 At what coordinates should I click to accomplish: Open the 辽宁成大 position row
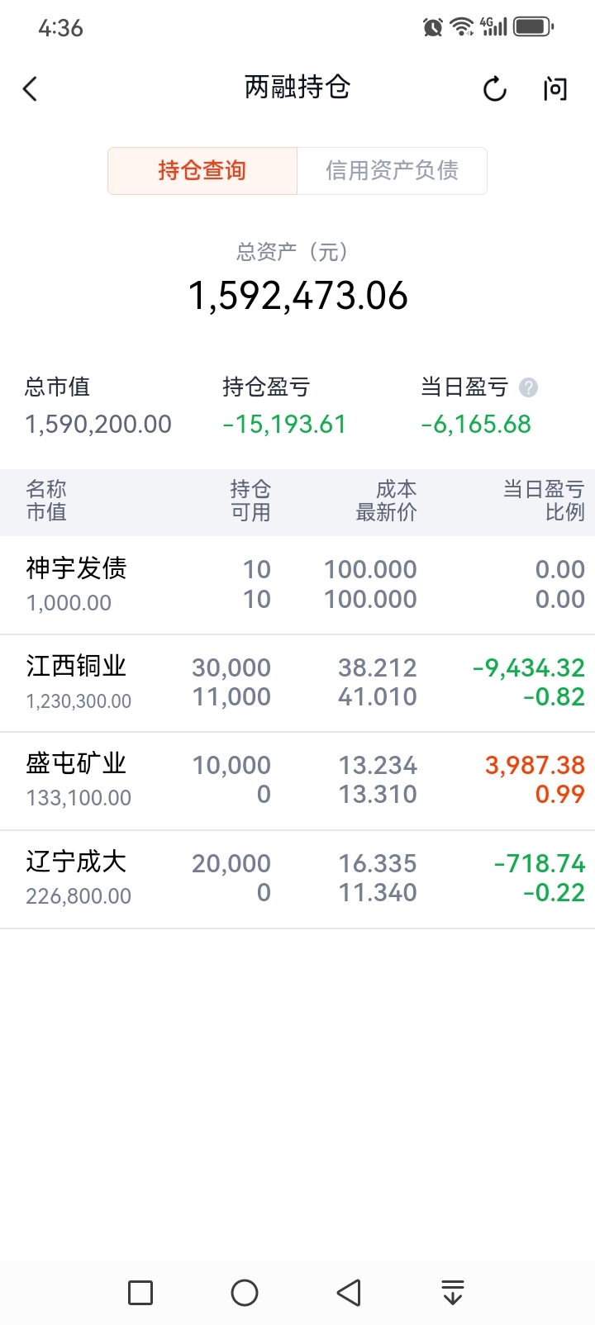297,879
